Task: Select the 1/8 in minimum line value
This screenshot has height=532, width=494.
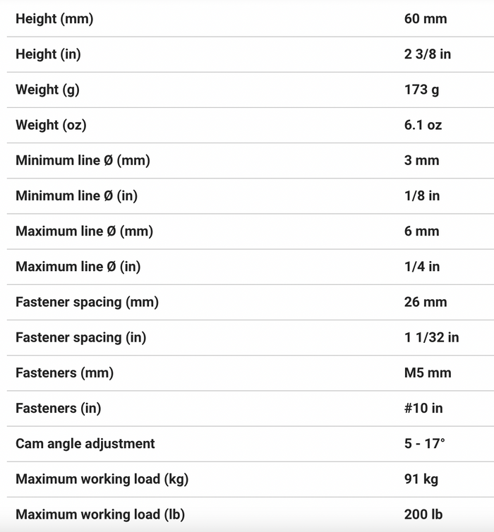Action: coord(422,195)
